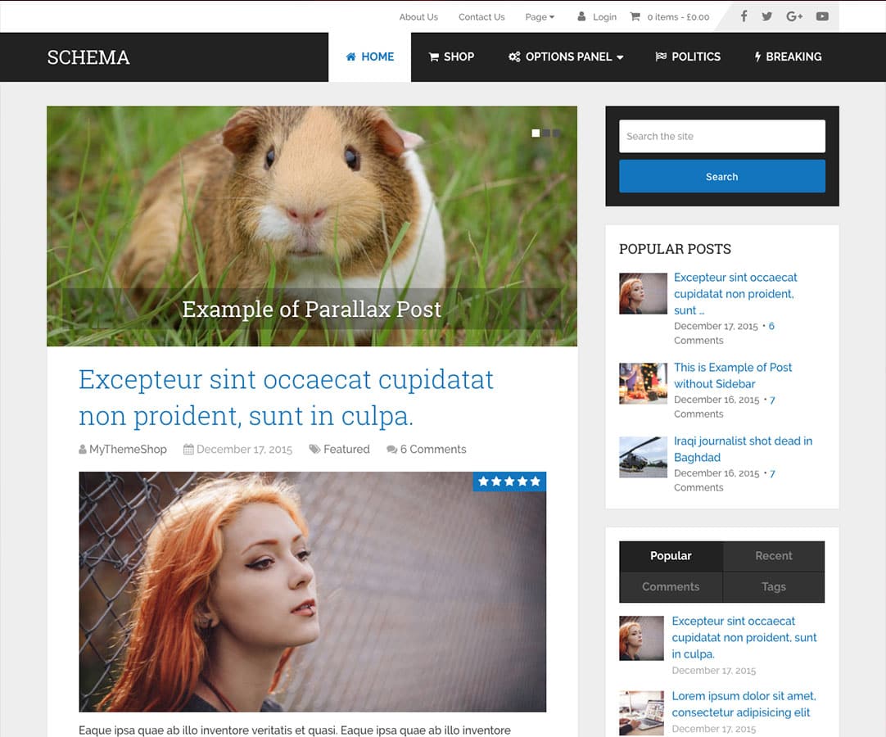The image size is (886, 737).
Task: Open the helicopter thumbnail in Popular Posts
Action: 643,457
